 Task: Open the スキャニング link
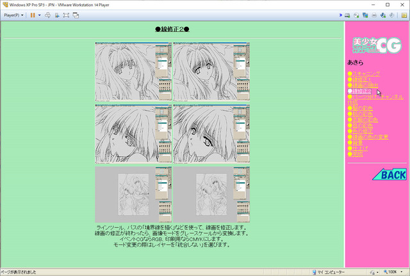click(364, 74)
